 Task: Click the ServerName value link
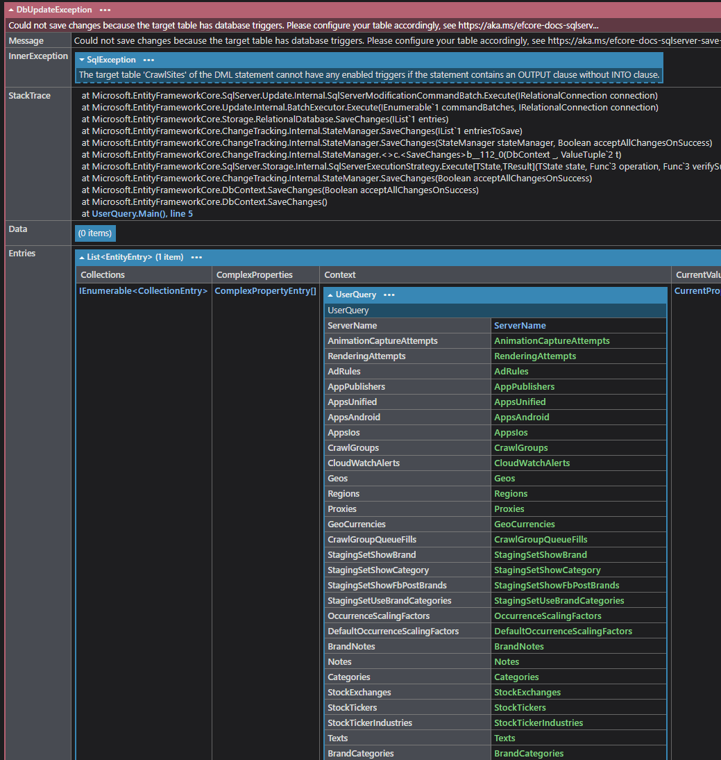pos(520,325)
